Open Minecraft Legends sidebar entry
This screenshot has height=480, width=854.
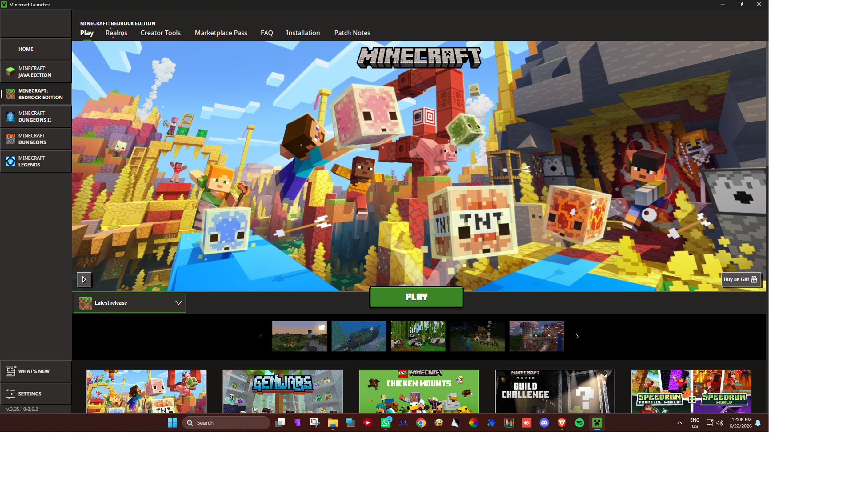click(36, 161)
